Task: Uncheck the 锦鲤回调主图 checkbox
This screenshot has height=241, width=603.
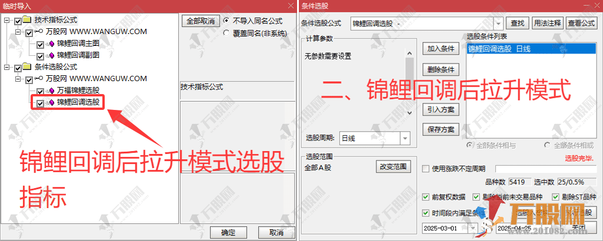Action: [x=41, y=45]
